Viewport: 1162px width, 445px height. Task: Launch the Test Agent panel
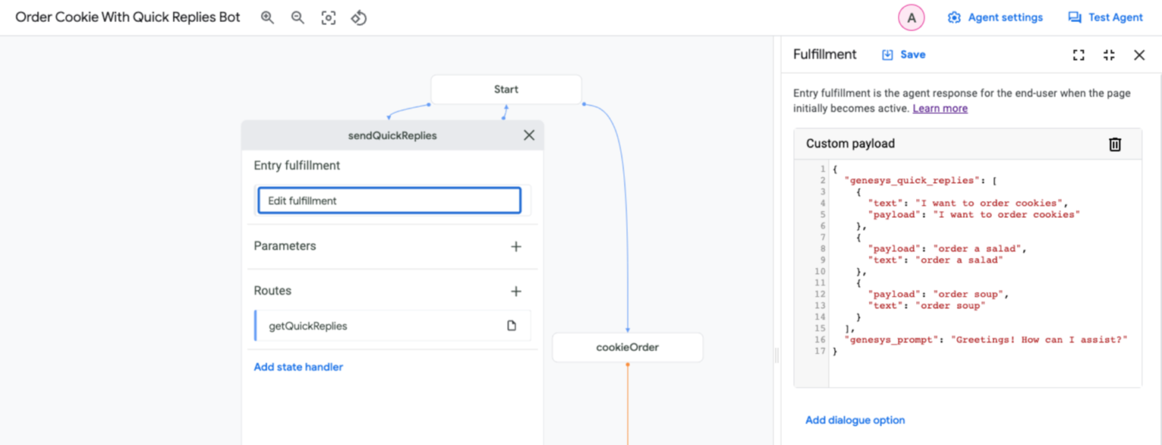1105,17
